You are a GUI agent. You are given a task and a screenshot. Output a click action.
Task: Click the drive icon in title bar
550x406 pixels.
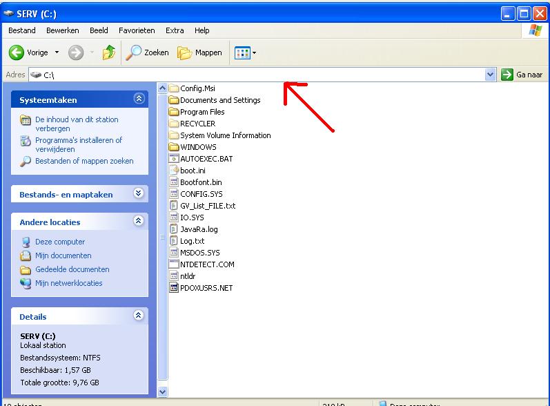[8, 14]
